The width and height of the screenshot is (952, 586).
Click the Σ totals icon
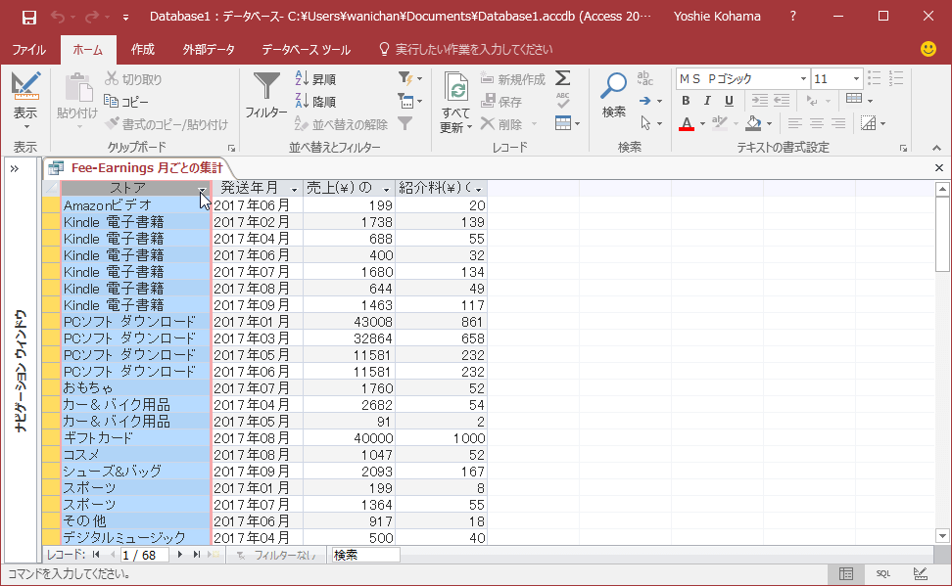pyautogui.click(x=563, y=78)
